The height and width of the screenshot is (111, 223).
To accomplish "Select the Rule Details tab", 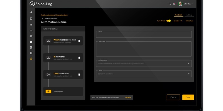I will [179, 15].
